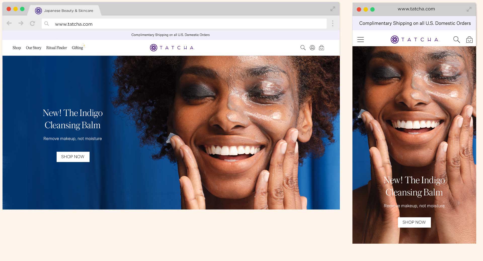This screenshot has height=261, width=483.
Task: Click the mobile hero headline Indigo Cleansing Balm
Action: coord(414,186)
